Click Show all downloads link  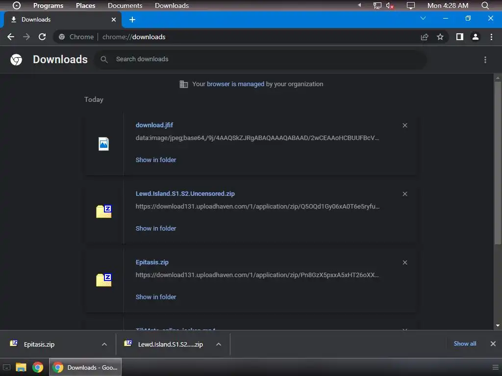pos(465,344)
